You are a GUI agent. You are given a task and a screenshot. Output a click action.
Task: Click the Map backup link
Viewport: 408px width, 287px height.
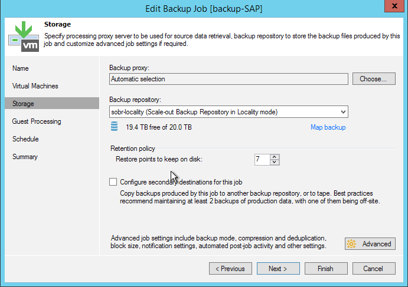328,127
